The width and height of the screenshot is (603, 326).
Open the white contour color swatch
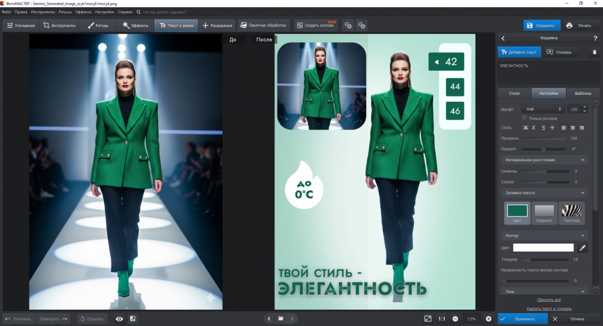coord(543,248)
